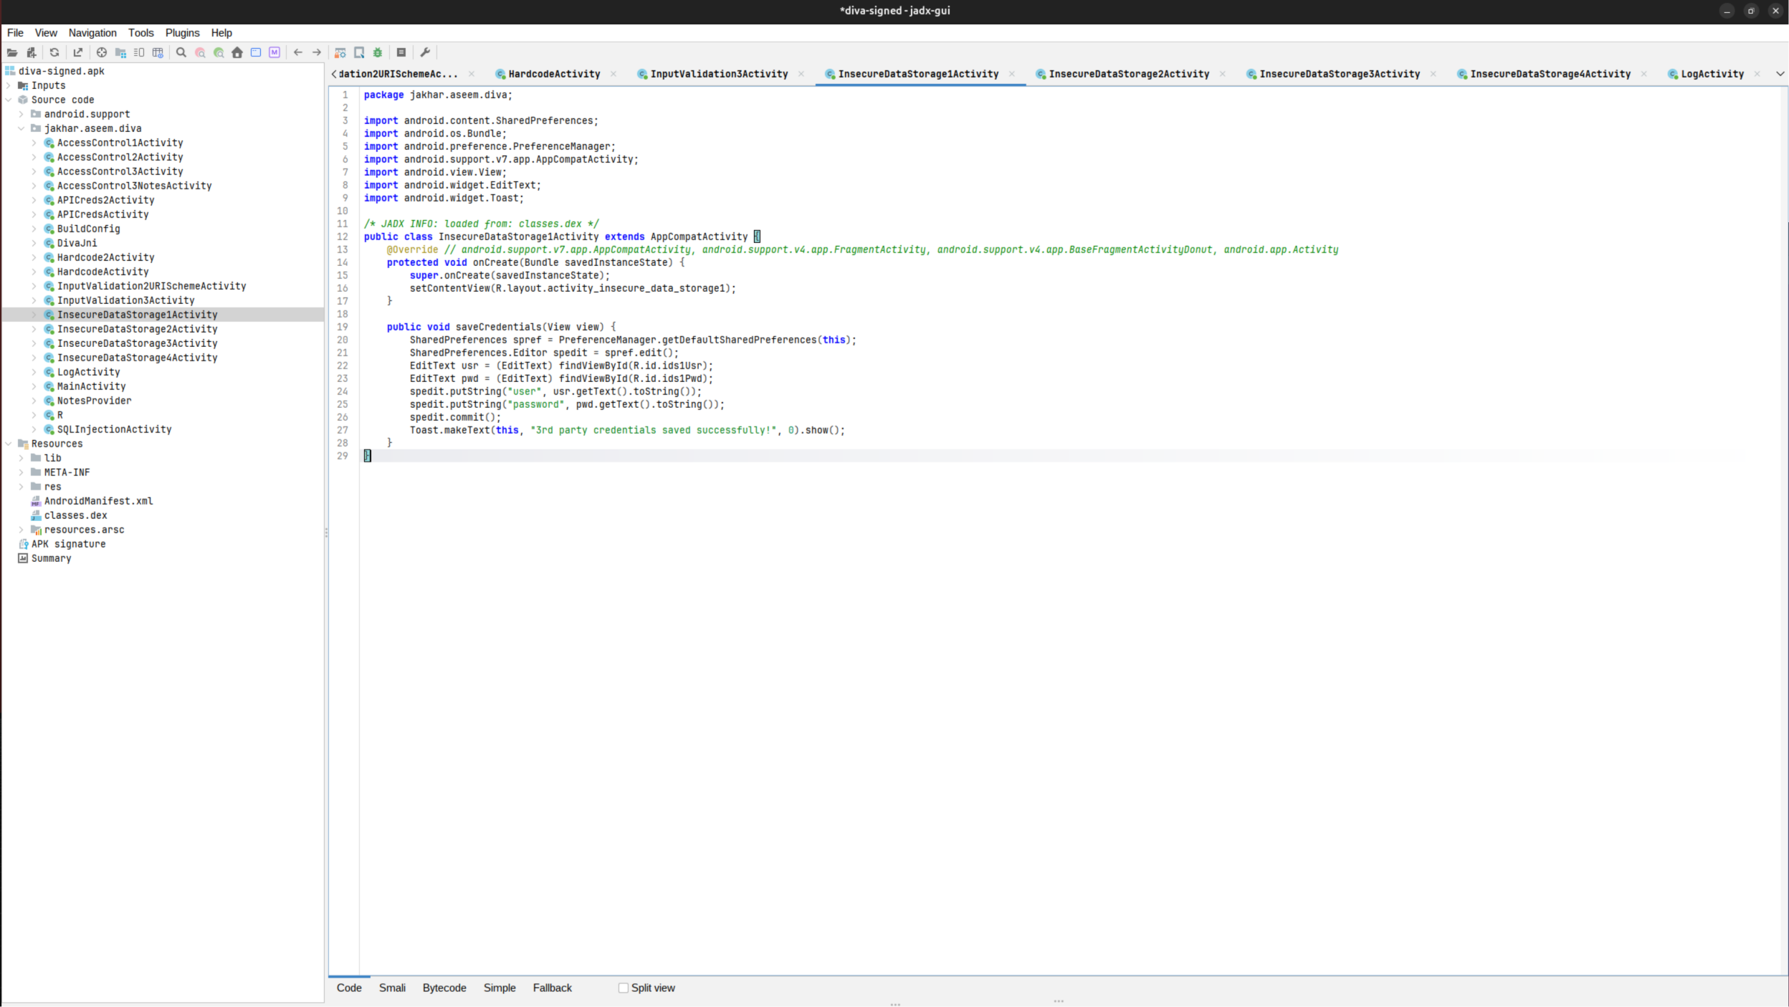Switch to the InsecureDataStorage2Activity tab
Viewport: 1789px width, 1007px height.
[x=1128, y=74]
